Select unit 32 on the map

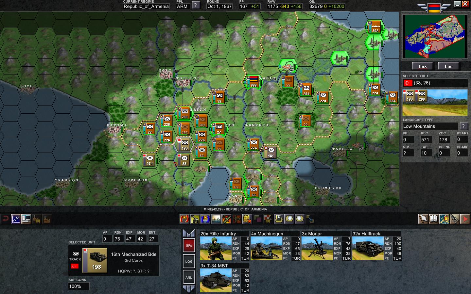pos(219,97)
